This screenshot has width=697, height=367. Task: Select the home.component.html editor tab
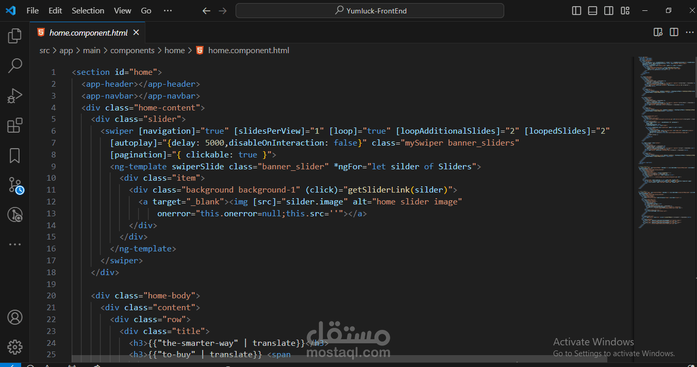coord(87,33)
